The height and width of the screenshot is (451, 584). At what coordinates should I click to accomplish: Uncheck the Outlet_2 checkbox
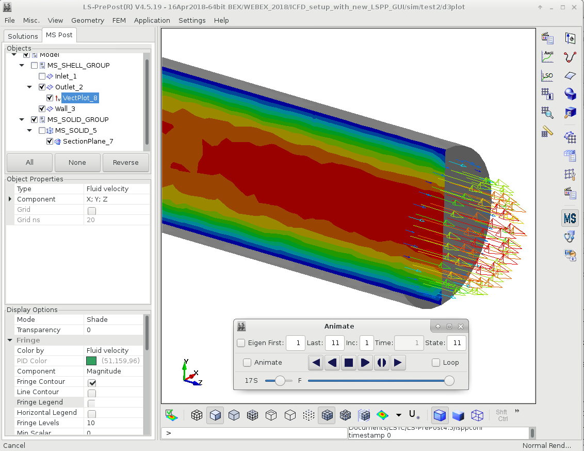[x=42, y=87]
